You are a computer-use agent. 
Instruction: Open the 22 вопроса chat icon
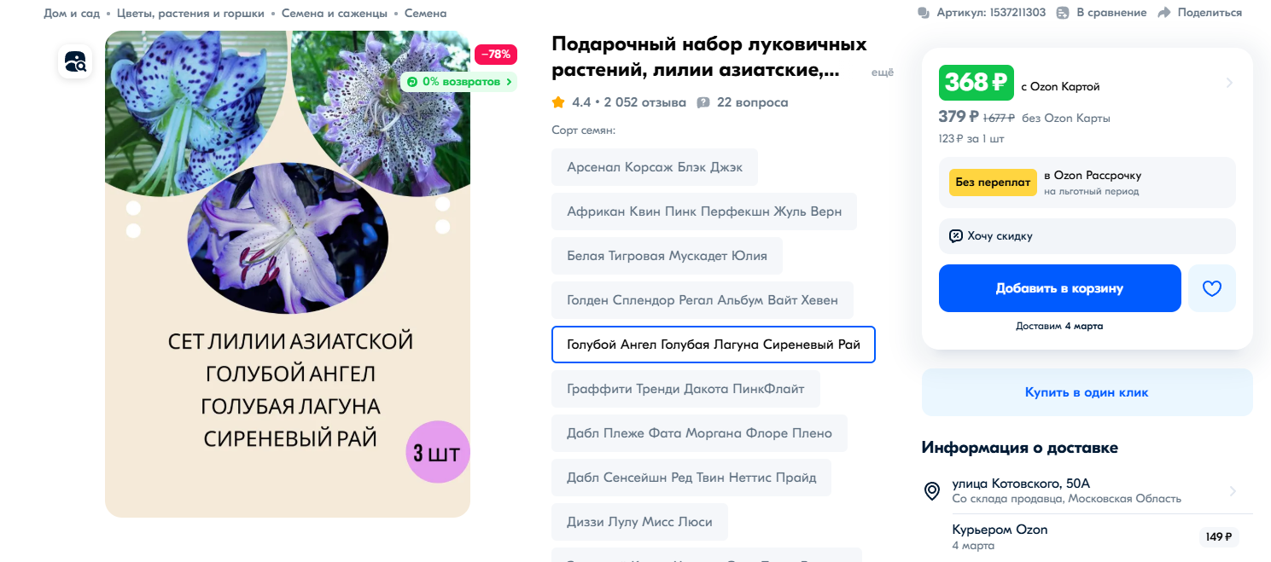703,102
